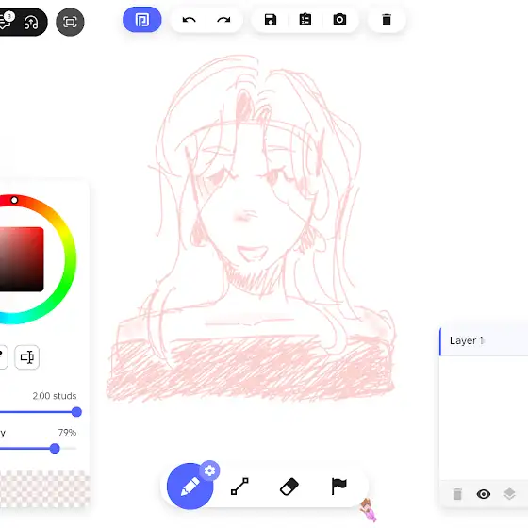Screen dimensions: 528x528
Task: Save the drawing with the floppy disk icon
Action: (271, 20)
